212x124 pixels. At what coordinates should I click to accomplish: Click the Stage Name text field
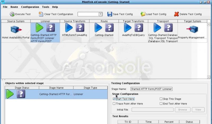pos(151,89)
